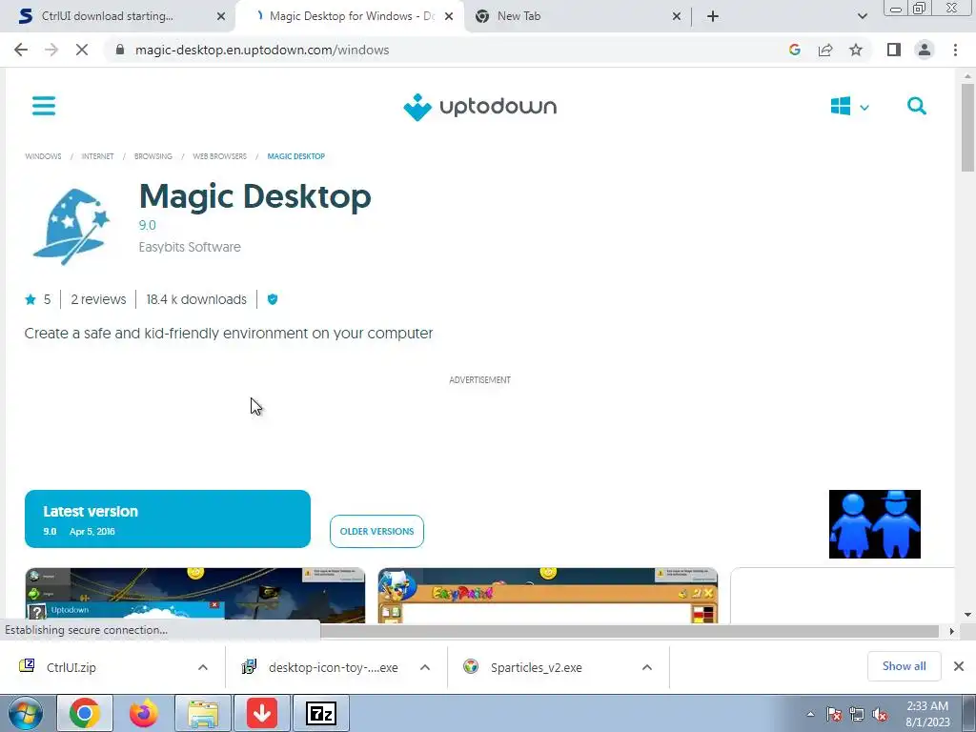Expand the Windows platform selector
This screenshot has height=732, width=976.
(x=849, y=107)
